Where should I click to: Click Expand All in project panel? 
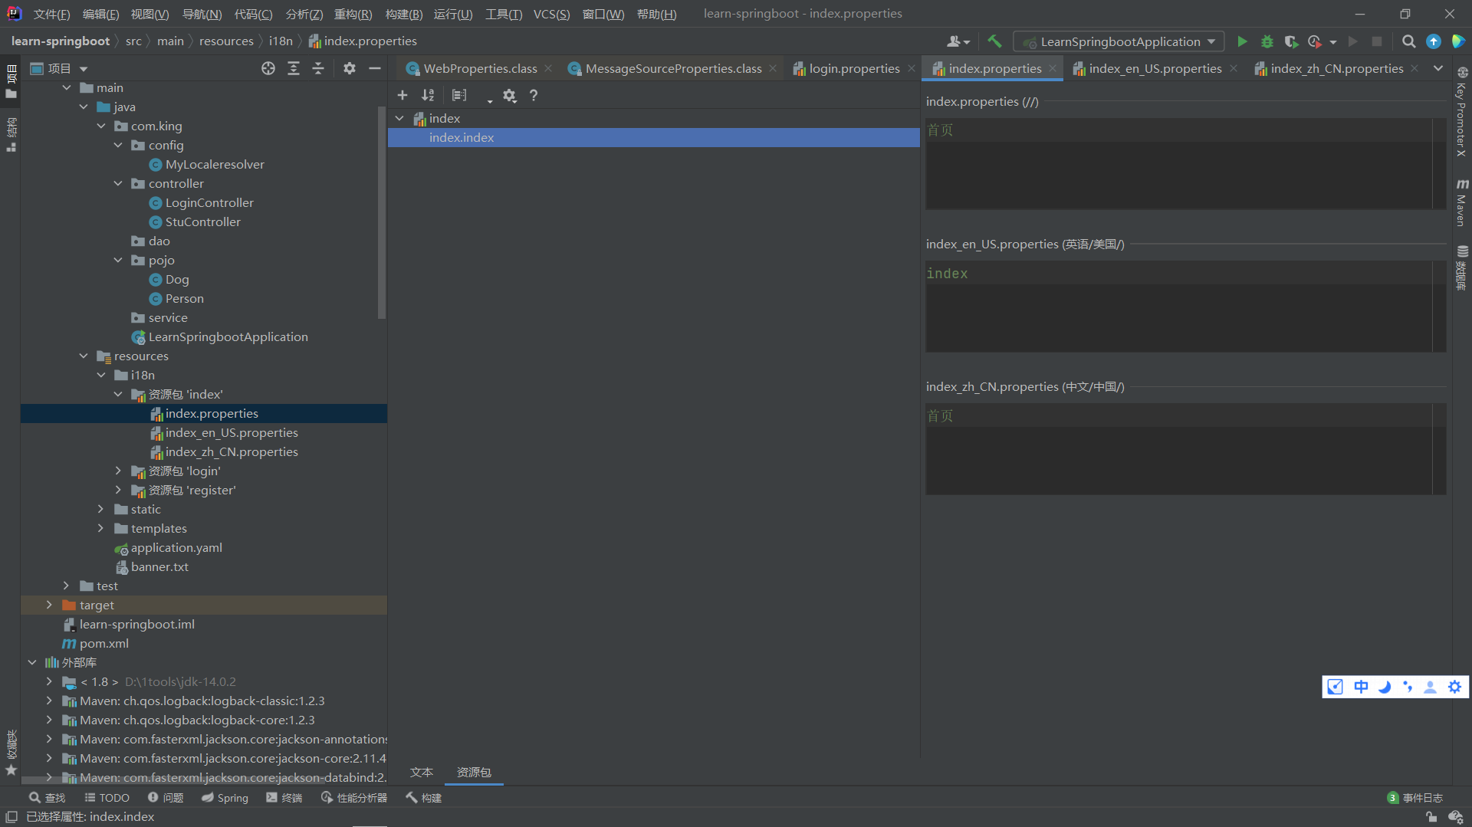(x=293, y=68)
